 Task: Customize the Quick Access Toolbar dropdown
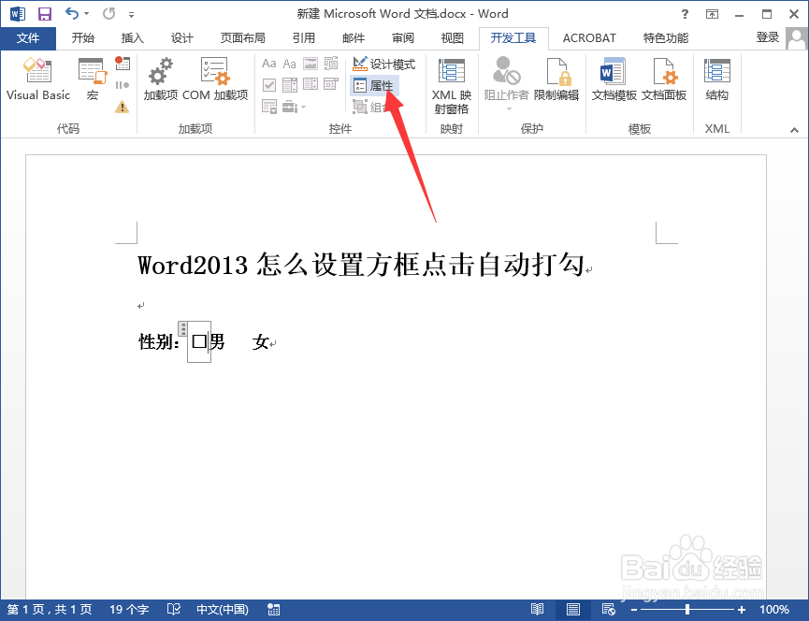pos(132,14)
